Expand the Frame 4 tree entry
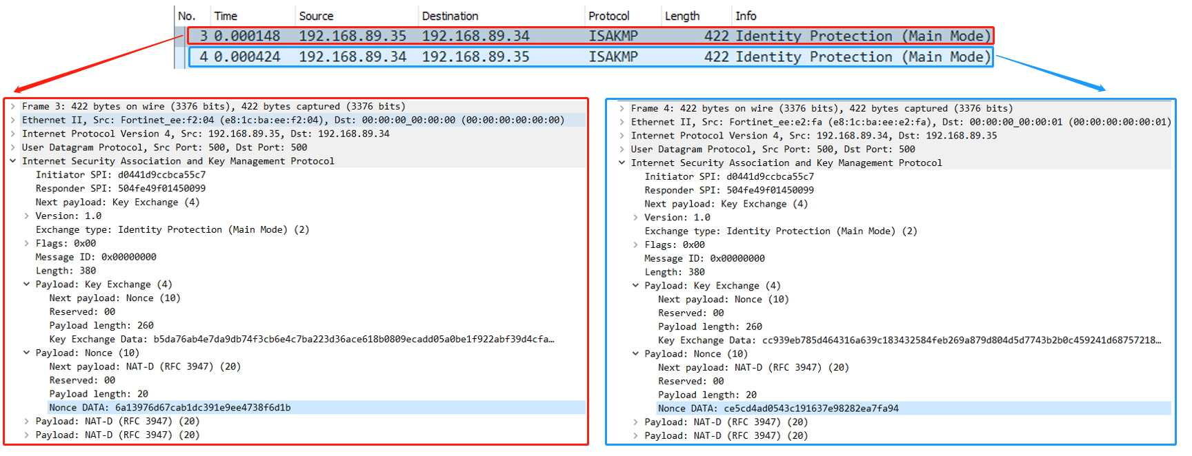1192x456 pixels. (x=622, y=109)
